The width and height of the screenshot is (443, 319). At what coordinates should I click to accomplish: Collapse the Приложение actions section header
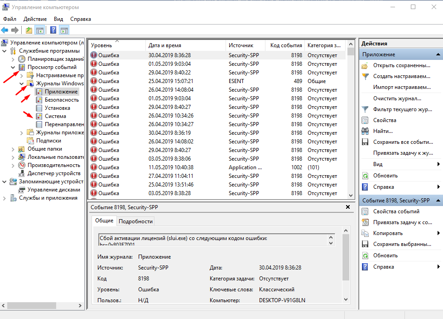pyautogui.click(x=438, y=54)
